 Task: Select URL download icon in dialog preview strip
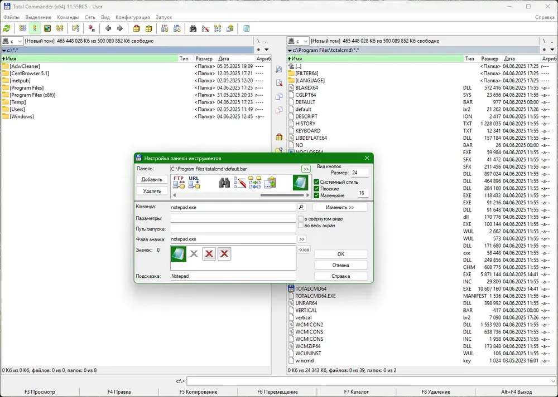click(194, 183)
